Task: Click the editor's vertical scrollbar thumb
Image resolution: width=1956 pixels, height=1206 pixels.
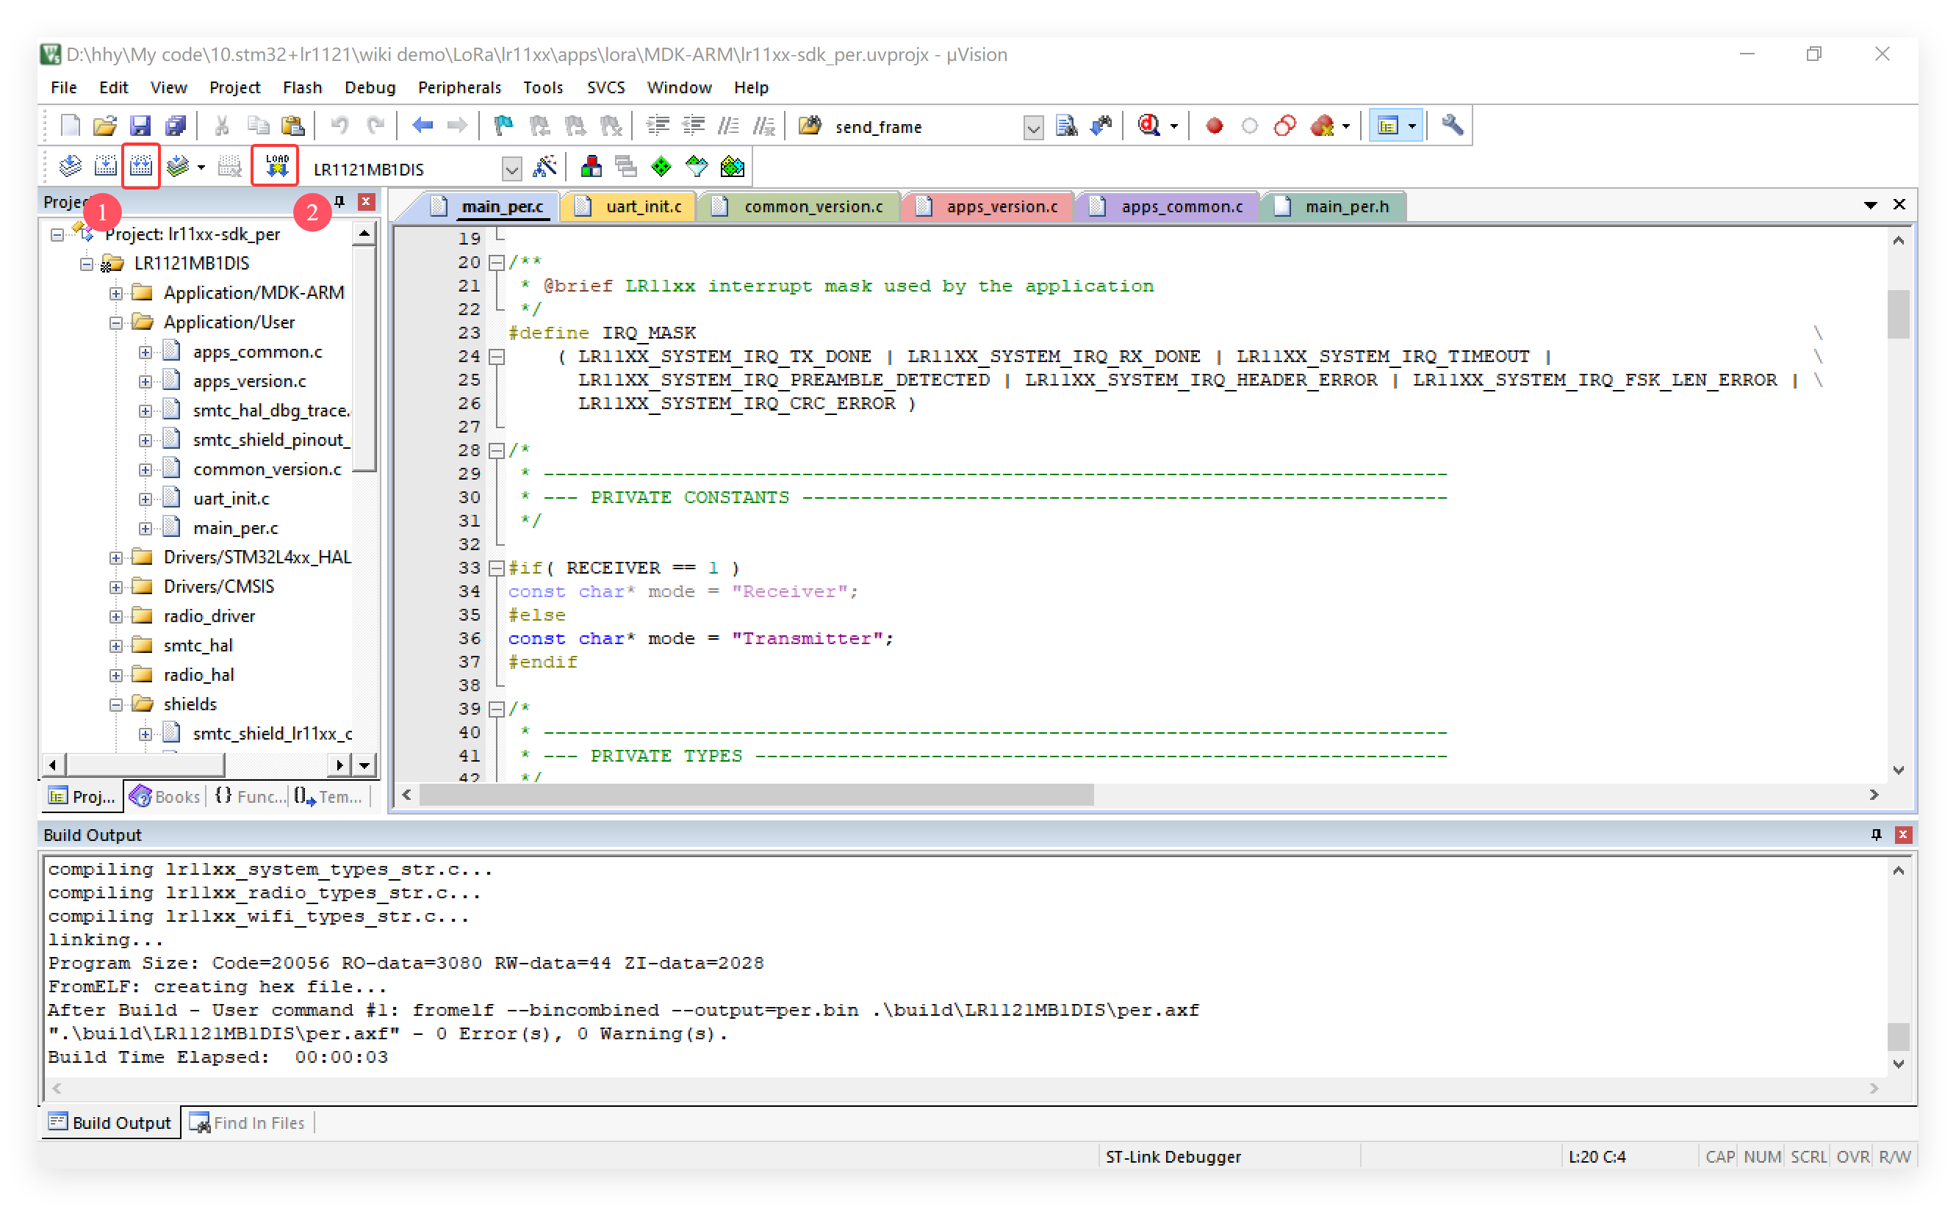Action: (1898, 313)
